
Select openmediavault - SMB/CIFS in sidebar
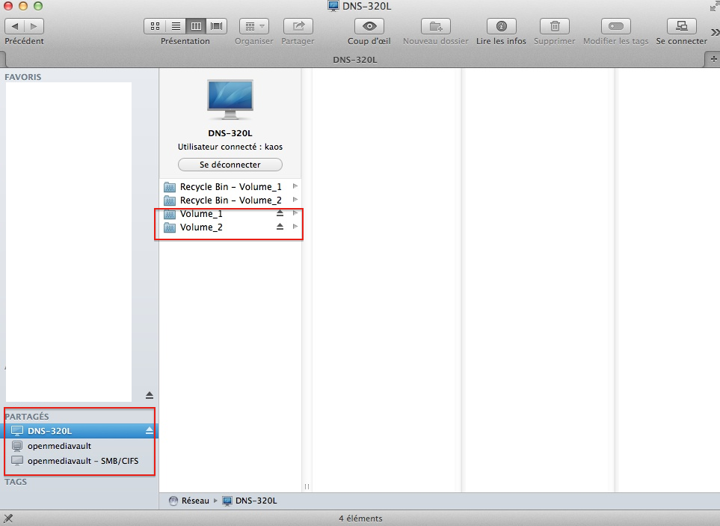point(82,461)
